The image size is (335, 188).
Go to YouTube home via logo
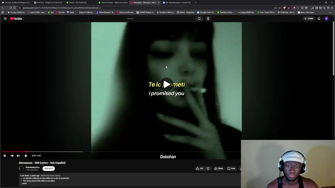(16, 19)
